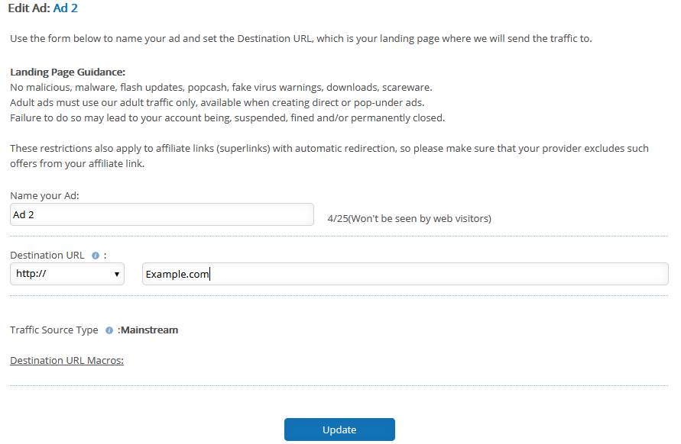Focus the Example.com URL field
The width and height of the screenshot is (681, 444).
(405, 274)
